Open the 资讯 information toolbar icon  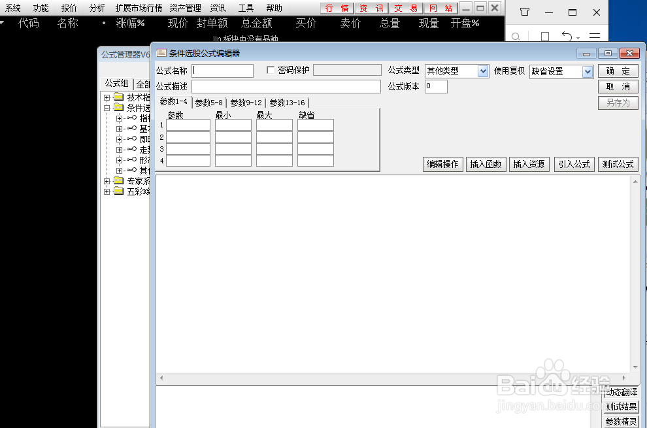(x=371, y=8)
